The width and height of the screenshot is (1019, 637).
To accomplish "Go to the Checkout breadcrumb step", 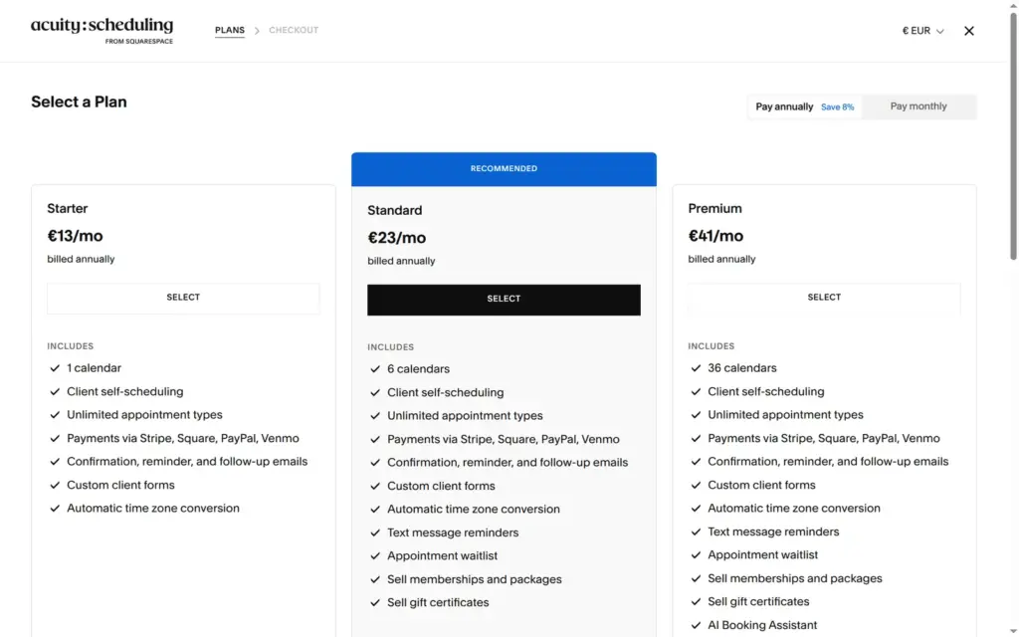I will click(x=294, y=30).
